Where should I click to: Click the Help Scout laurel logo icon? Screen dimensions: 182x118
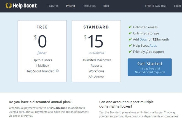click(x=9, y=5)
